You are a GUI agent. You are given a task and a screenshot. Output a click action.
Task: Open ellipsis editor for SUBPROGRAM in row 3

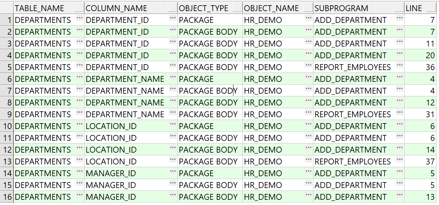[400, 42]
